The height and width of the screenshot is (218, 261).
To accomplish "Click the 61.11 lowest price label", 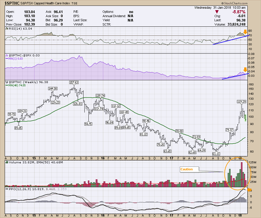I will pos(216,154).
